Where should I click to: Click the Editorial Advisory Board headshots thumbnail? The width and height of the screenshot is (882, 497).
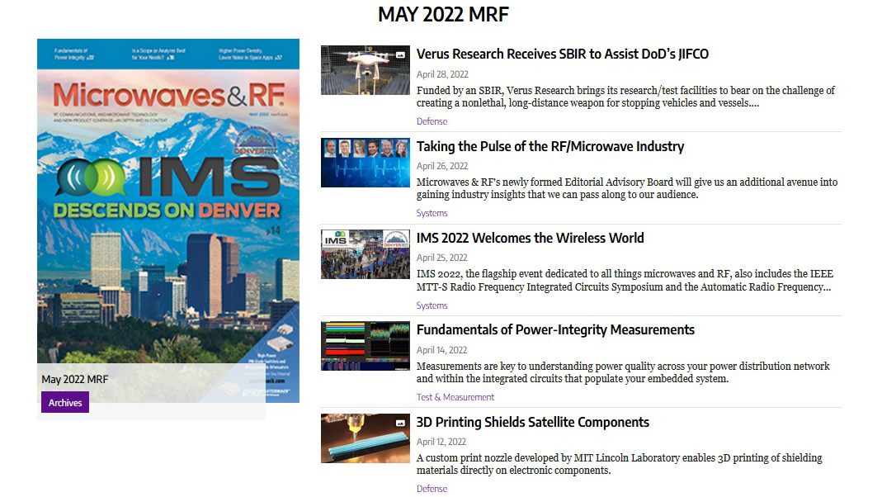(366, 162)
